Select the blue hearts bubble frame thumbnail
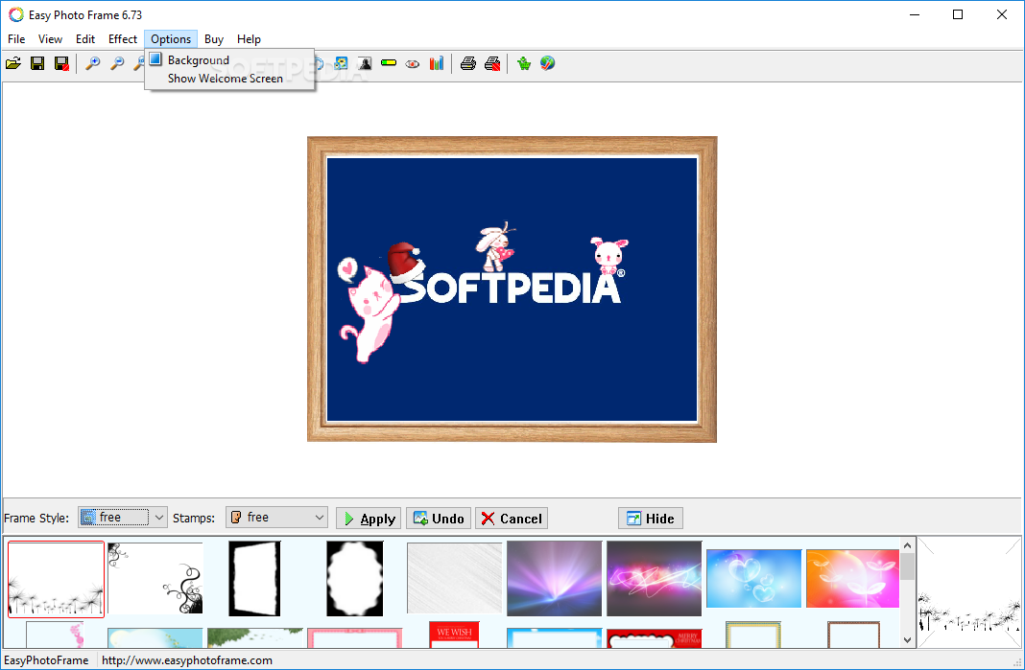 pyautogui.click(x=753, y=579)
